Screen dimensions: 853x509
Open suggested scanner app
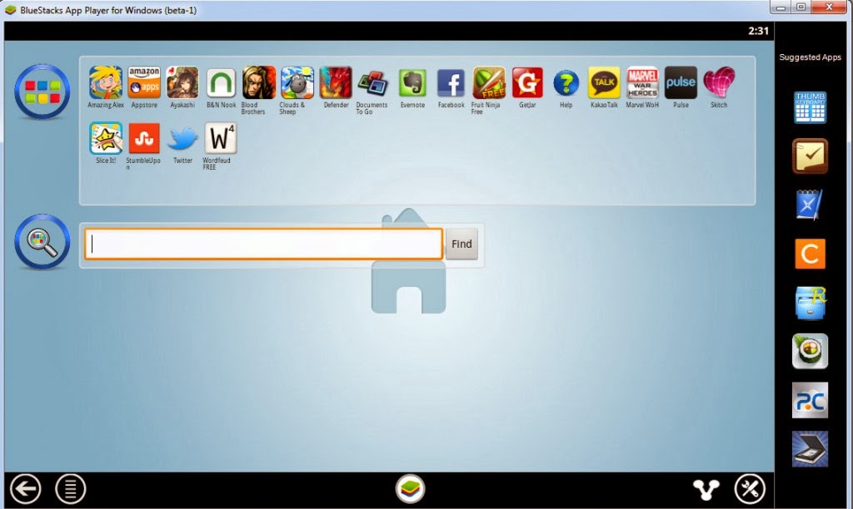pos(810,449)
